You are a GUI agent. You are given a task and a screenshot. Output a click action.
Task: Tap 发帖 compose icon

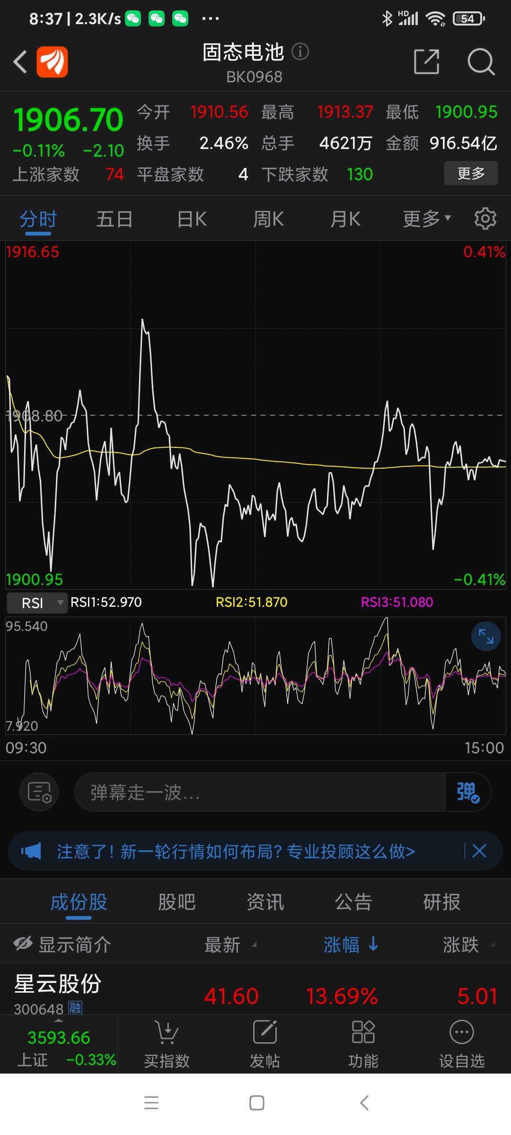pos(265,1032)
